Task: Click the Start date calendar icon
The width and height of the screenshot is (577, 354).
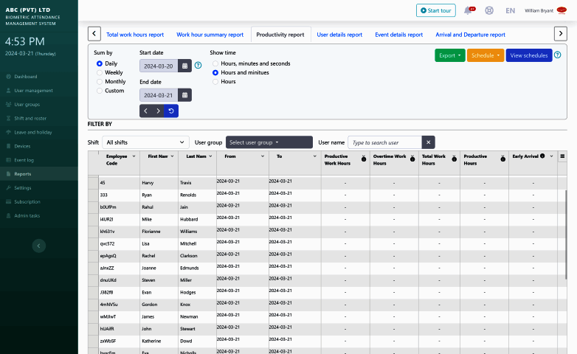Action: 185,66
